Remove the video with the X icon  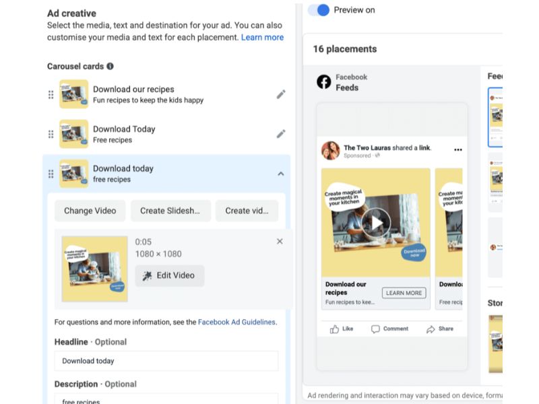point(280,242)
